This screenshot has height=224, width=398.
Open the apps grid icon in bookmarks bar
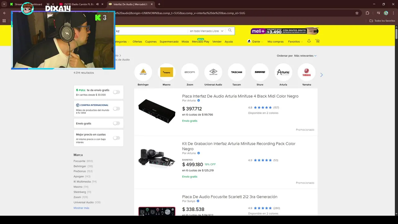coord(4,21)
